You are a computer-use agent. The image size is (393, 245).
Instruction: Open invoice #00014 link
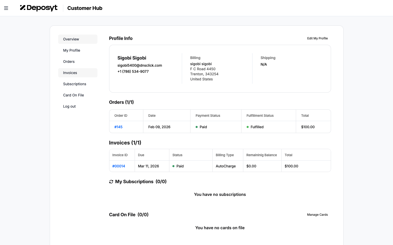(x=119, y=166)
